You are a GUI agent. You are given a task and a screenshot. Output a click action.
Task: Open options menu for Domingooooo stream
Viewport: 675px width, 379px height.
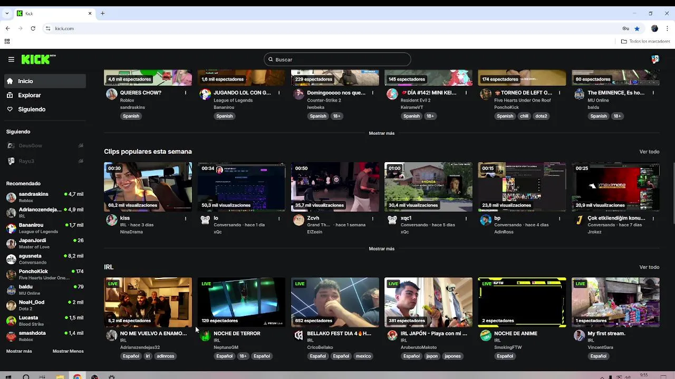coord(373,93)
